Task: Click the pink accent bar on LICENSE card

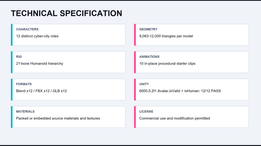Action: (x=135, y=117)
